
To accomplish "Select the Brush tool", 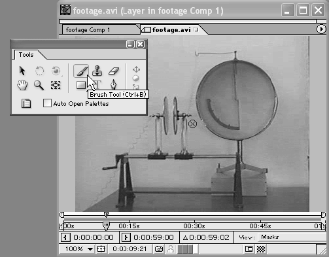I will pyautogui.click(x=81, y=71).
